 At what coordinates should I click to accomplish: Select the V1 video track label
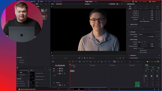[x=54, y=71]
